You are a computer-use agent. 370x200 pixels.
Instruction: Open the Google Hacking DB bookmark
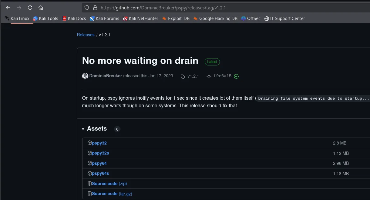point(215,18)
